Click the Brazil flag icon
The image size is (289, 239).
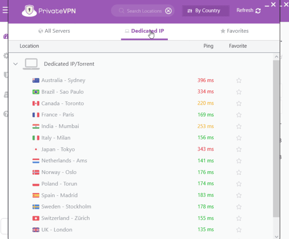tap(36, 92)
